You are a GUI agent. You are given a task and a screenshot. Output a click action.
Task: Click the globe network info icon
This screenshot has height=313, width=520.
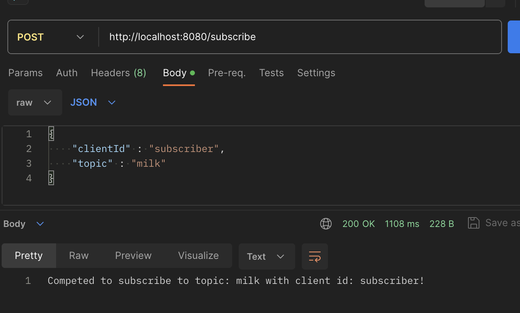(x=326, y=224)
